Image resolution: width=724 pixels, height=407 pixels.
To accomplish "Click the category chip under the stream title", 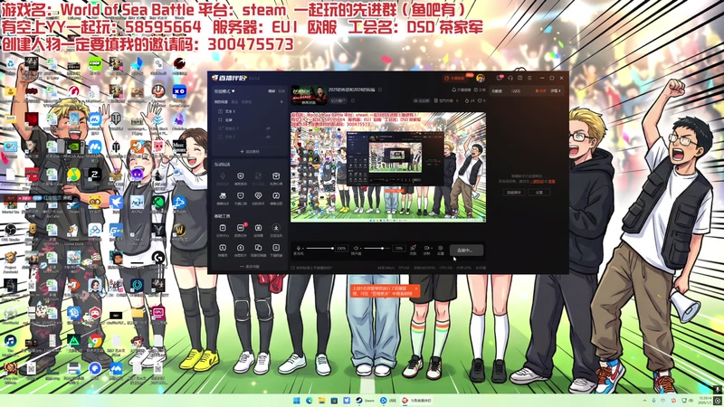I will click(x=338, y=100).
